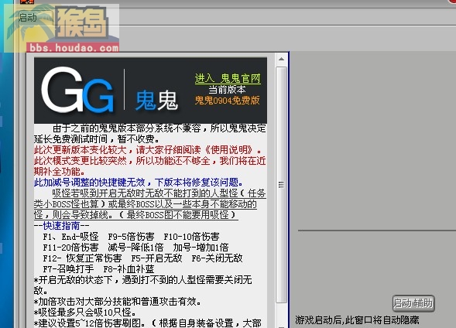Click the F7-召唤打手 text
The width and height of the screenshot is (456, 328).
68,268
